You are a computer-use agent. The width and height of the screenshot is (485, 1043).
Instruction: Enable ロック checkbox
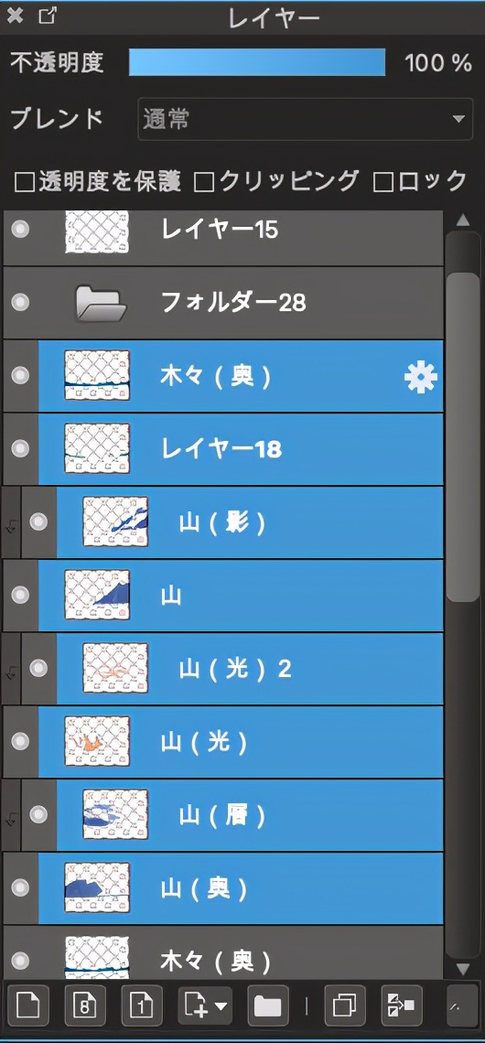click(383, 183)
